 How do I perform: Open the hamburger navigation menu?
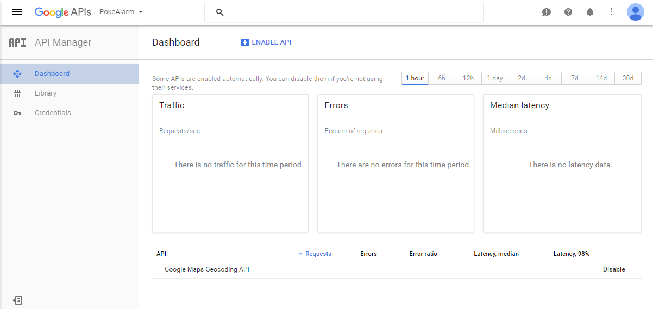click(17, 12)
